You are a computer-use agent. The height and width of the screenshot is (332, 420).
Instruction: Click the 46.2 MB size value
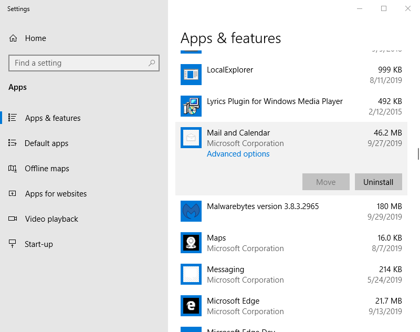click(388, 132)
